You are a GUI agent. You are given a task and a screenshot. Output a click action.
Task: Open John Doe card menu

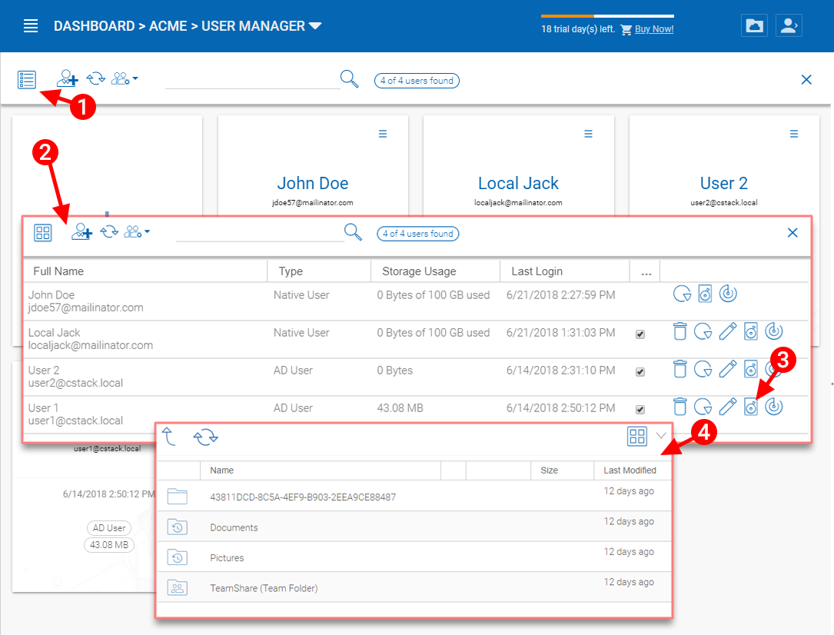(383, 134)
